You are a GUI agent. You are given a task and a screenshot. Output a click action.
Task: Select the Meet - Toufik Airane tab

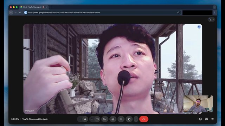pyautogui.click(x=34, y=7)
